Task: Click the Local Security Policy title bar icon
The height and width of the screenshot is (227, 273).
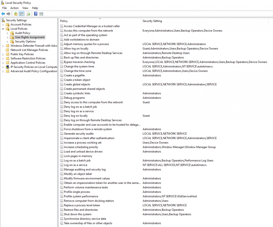Action: 2,2
